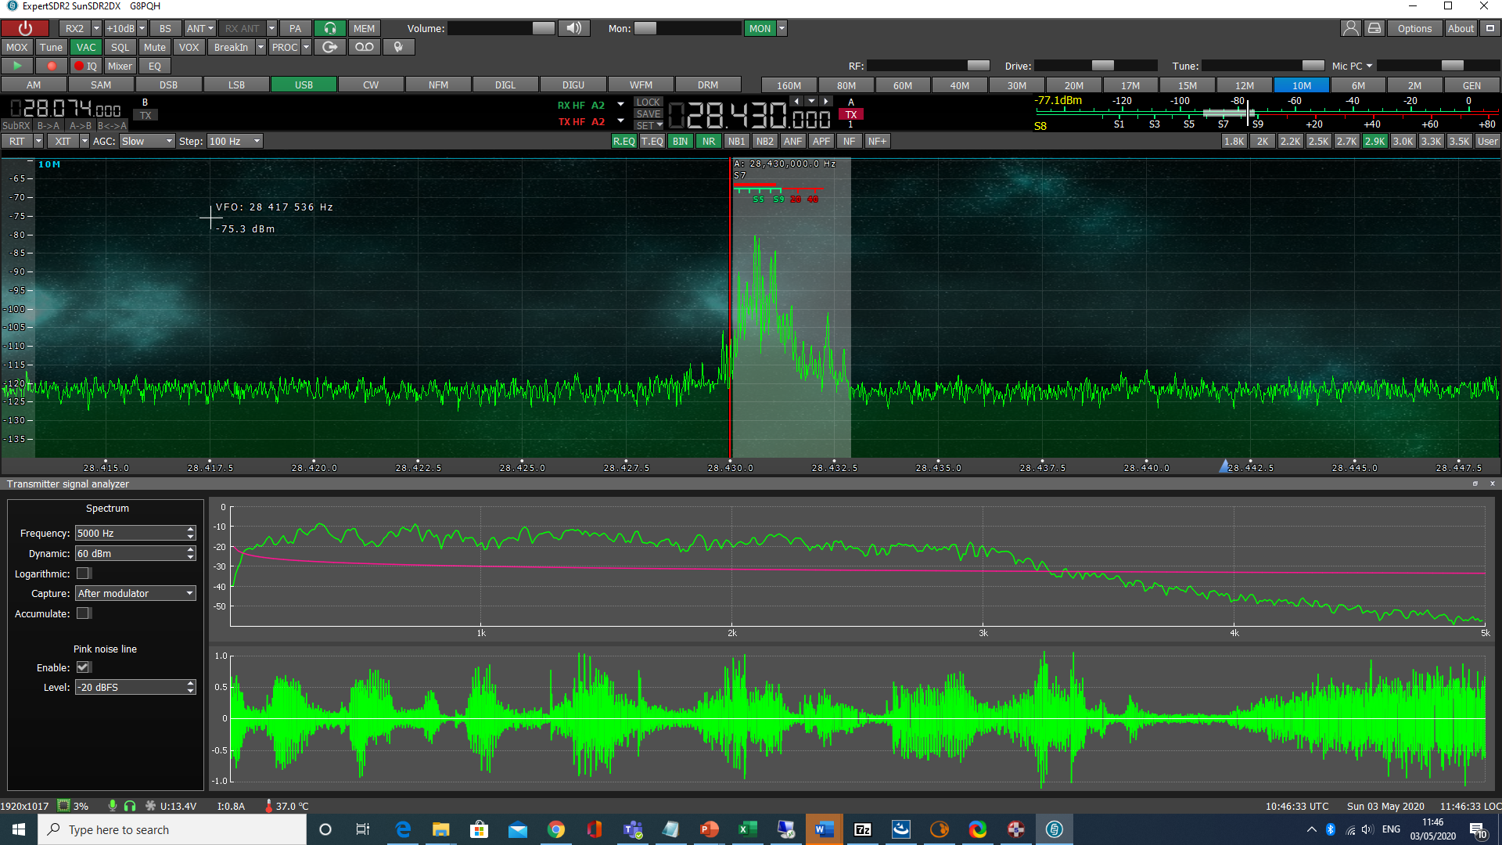Select the CW mode tab
Screen dimensions: 1502x845
(370, 84)
